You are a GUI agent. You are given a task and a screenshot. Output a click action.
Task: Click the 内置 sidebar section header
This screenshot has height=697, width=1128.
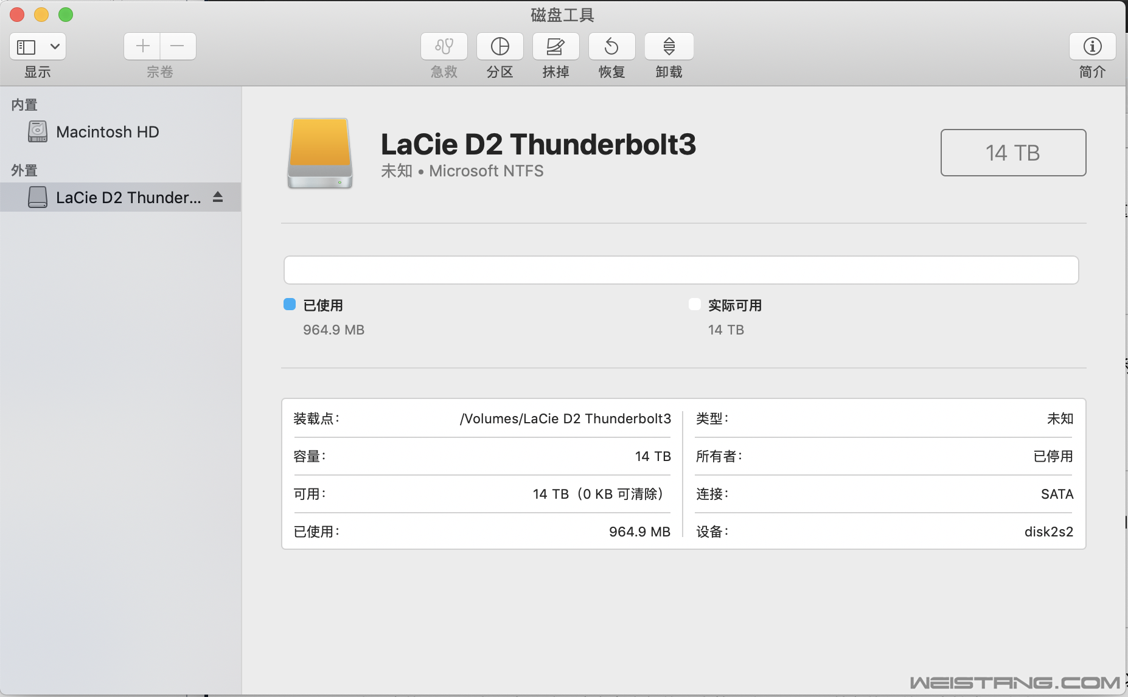(x=24, y=105)
